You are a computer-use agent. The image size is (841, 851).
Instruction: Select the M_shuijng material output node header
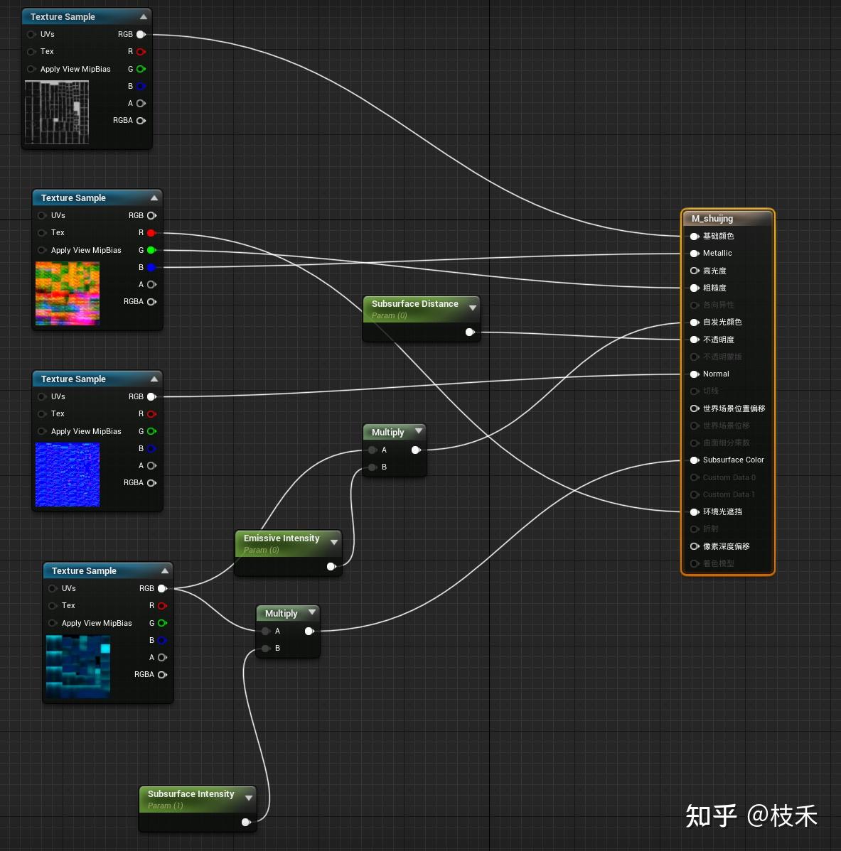tap(712, 218)
